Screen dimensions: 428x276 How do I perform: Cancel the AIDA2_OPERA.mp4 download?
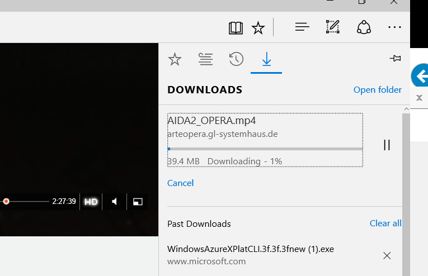(x=180, y=183)
